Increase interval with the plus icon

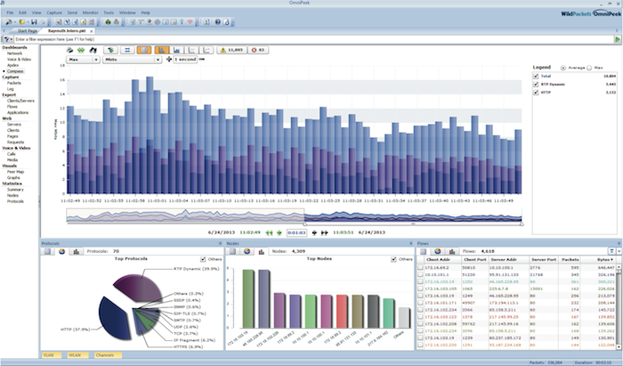click(169, 59)
